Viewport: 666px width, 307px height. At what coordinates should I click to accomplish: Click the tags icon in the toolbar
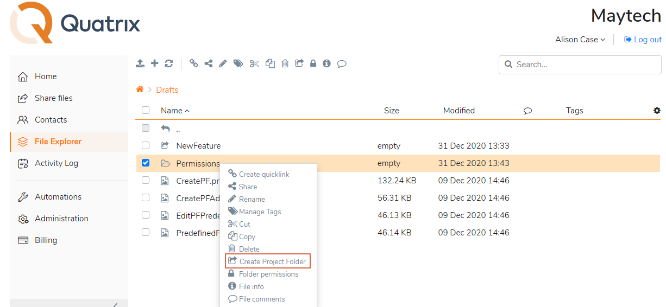coord(238,63)
